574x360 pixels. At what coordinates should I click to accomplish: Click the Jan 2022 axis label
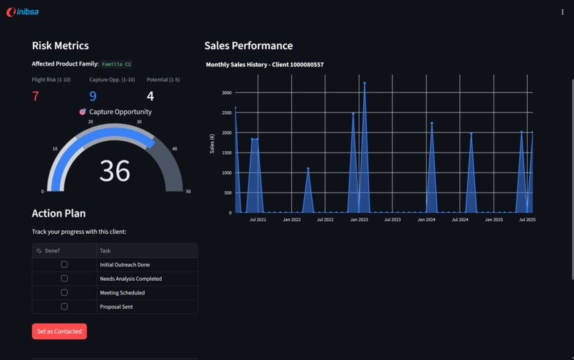pyautogui.click(x=291, y=220)
